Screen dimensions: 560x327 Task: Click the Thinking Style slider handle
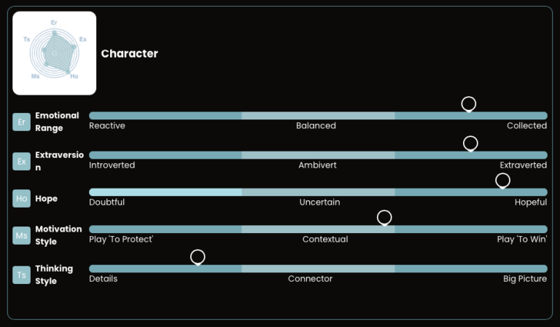pyautogui.click(x=198, y=257)
